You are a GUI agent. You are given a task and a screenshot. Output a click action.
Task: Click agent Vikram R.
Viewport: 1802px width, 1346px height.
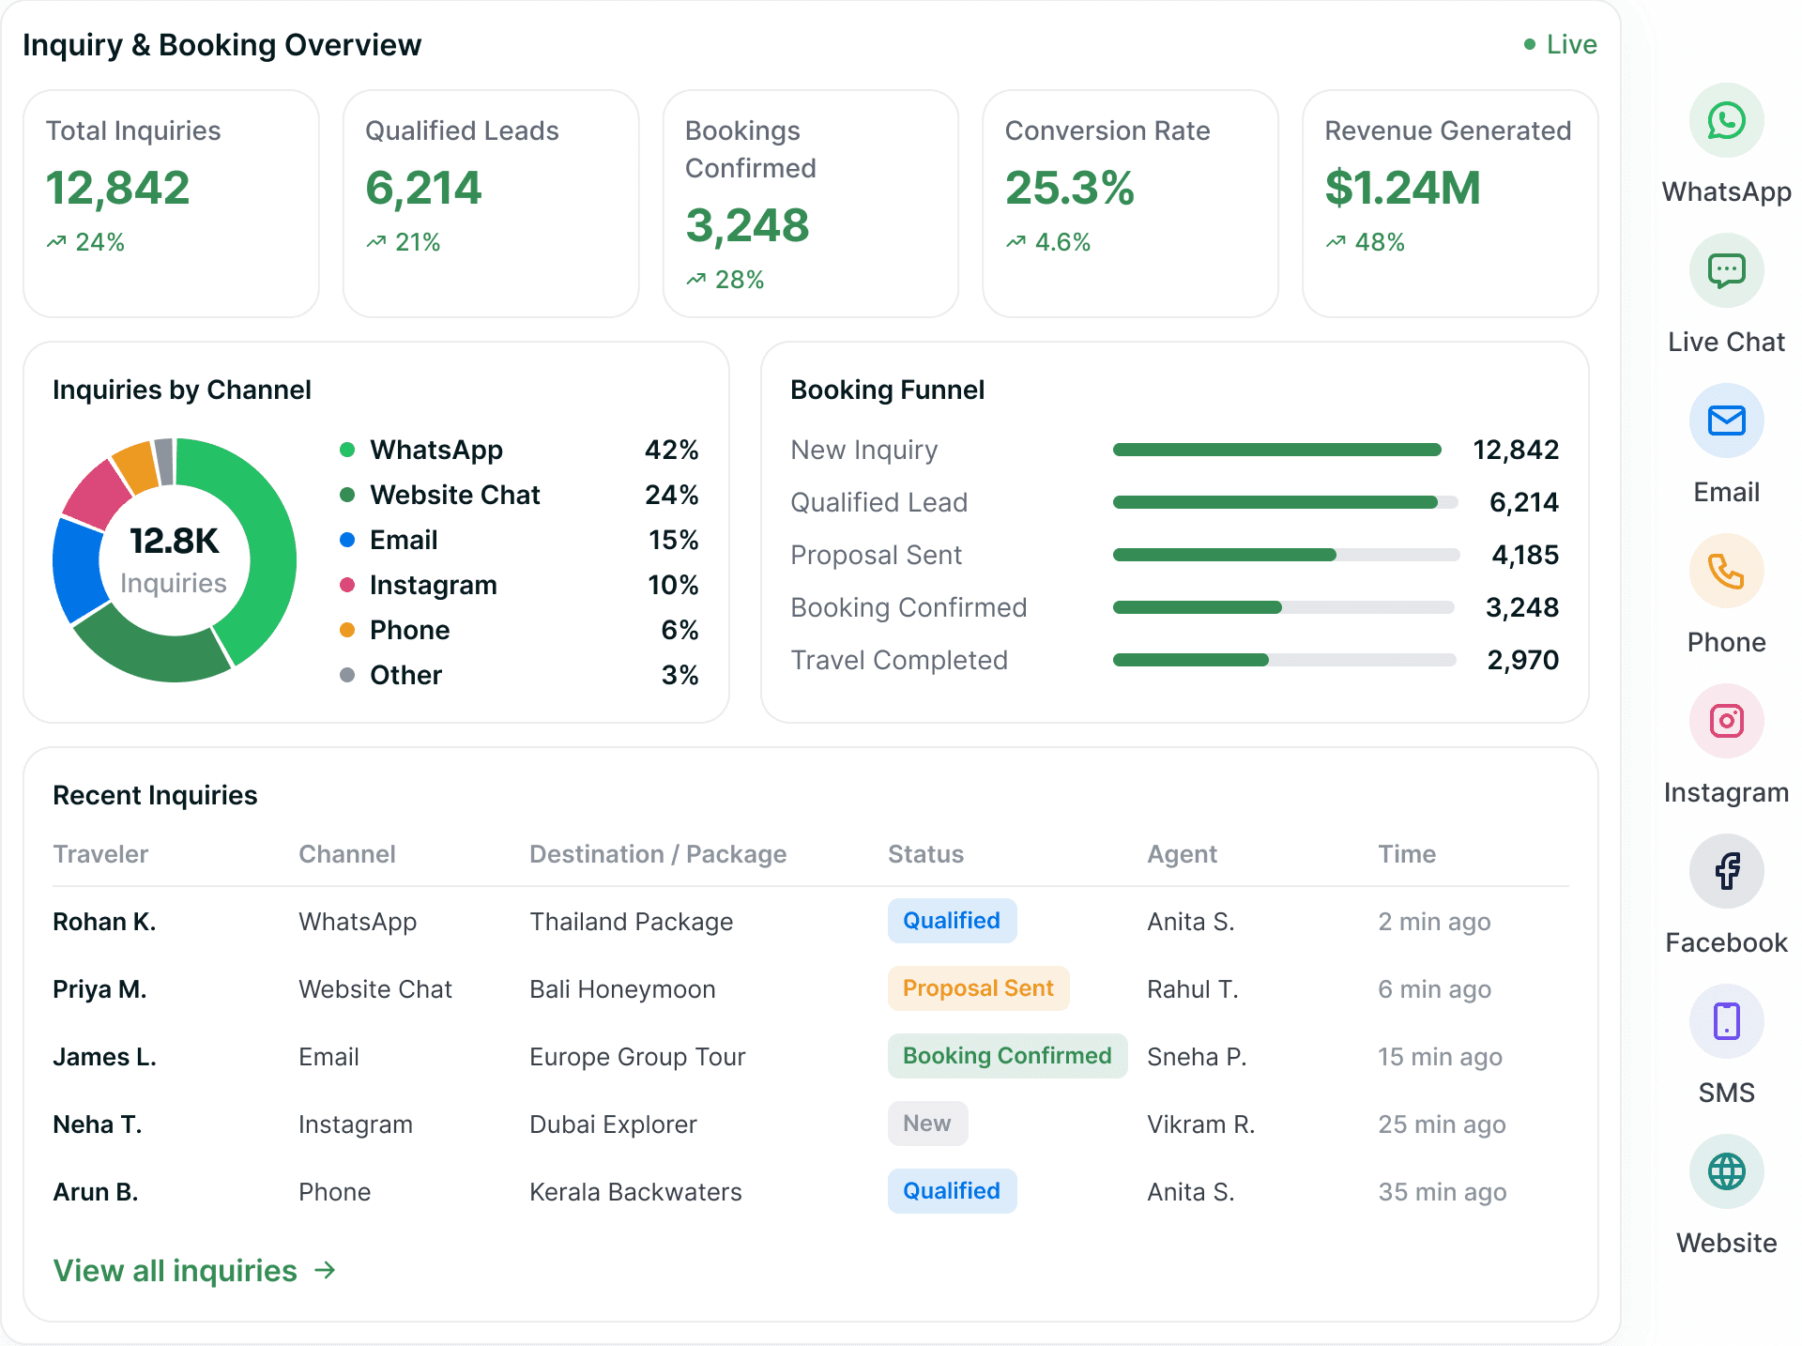[1201, 1124]
